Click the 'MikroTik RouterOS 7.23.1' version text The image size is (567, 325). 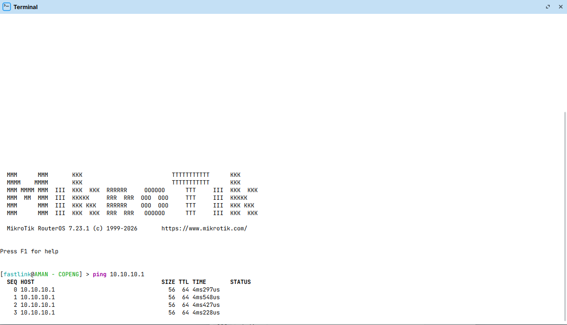[x=48, y=228]
